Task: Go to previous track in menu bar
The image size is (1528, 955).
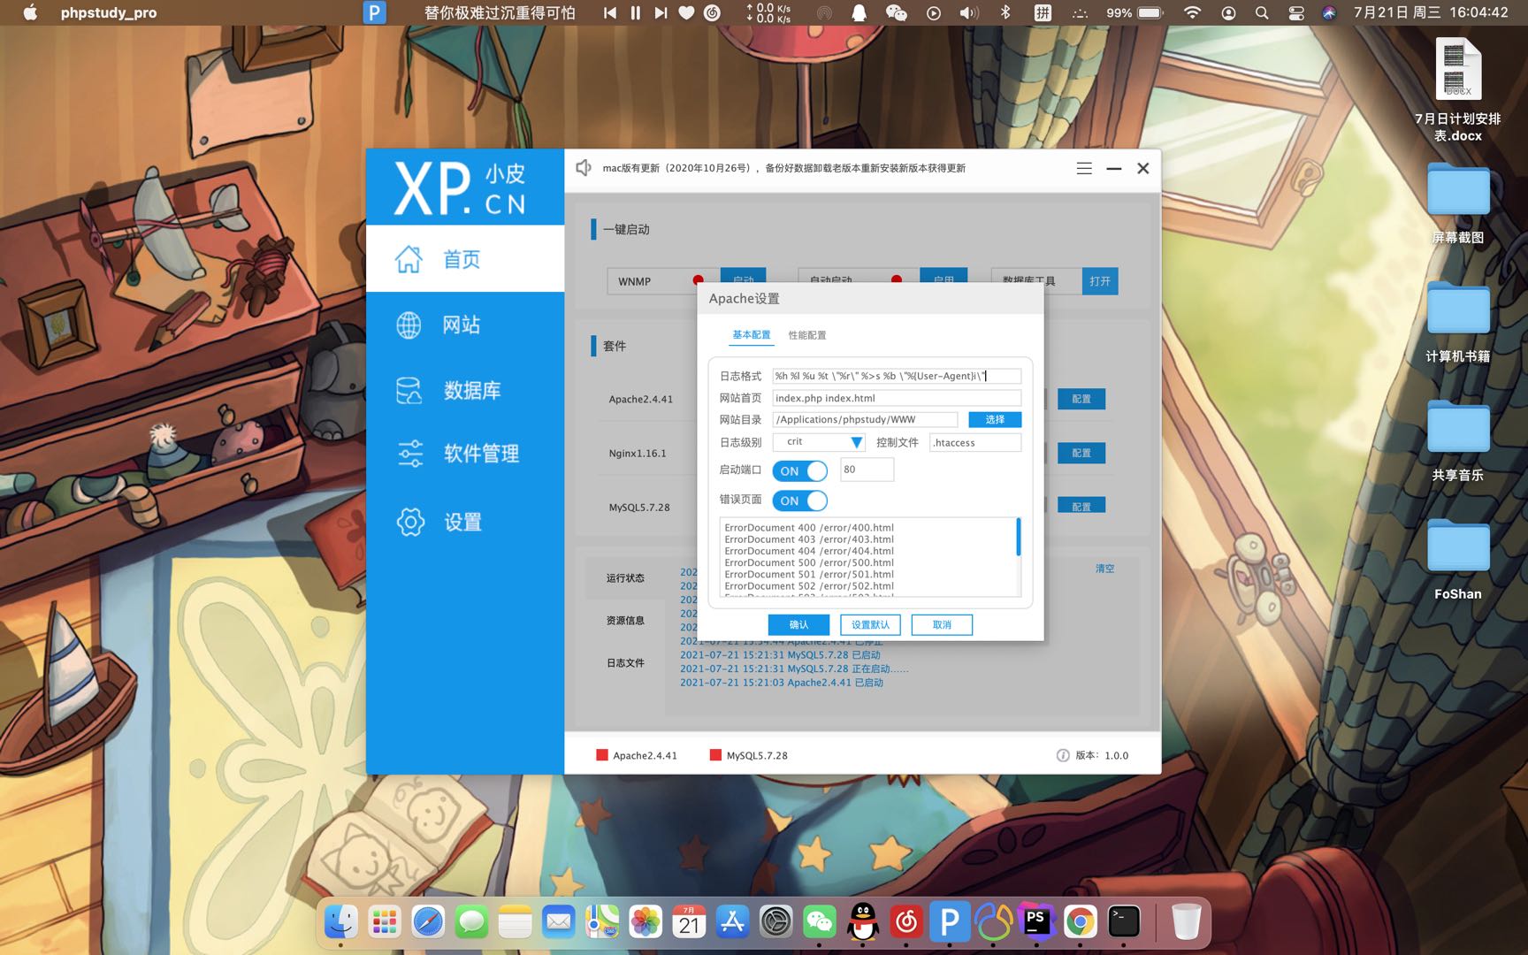Action: (x=610, y=12)
